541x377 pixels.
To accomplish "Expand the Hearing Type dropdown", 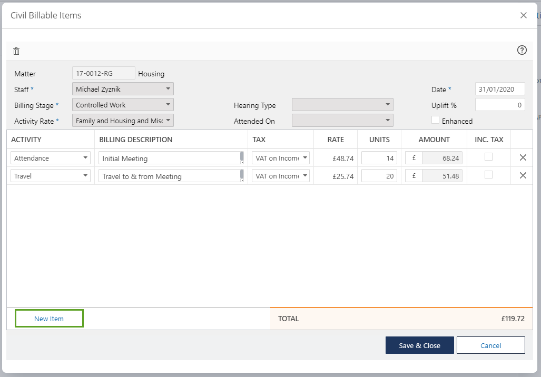I will [x=342, y=105].
